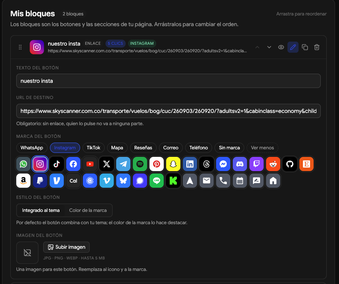Screen dimensions: 339x284
Task: Toggle visibility eye for nuestro insta block
Action: 281,47
